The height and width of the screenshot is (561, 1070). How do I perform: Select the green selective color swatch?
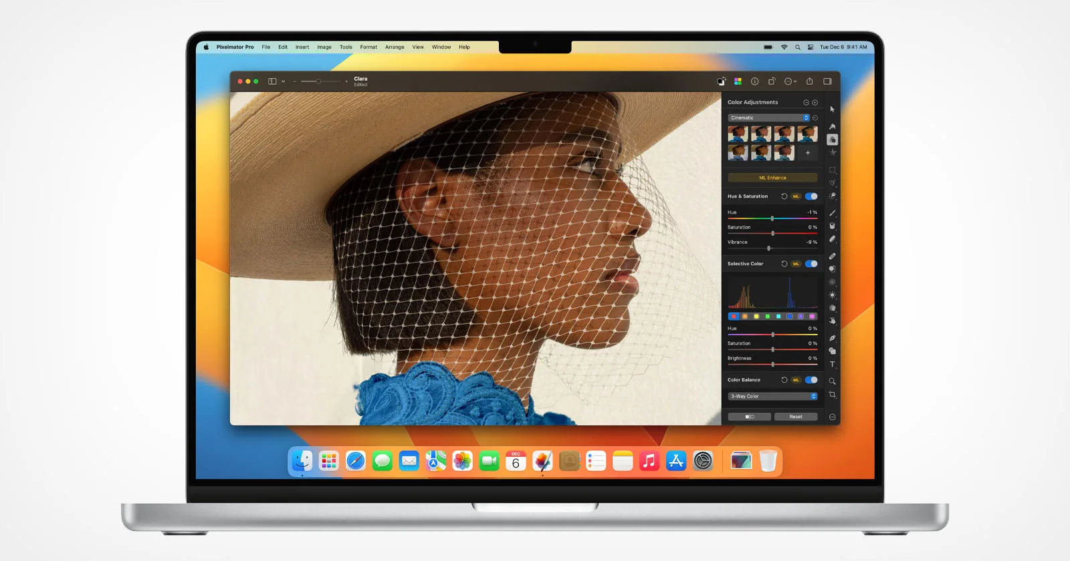click(767, 317)
